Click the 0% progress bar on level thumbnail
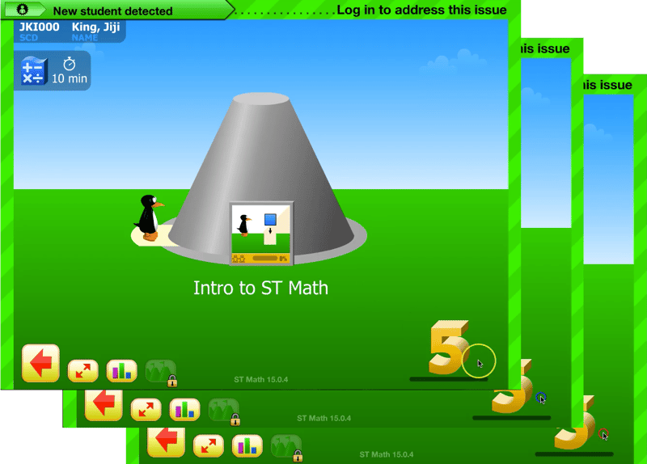The height and width of the screenshot is (464, 647). click(265, 259)
